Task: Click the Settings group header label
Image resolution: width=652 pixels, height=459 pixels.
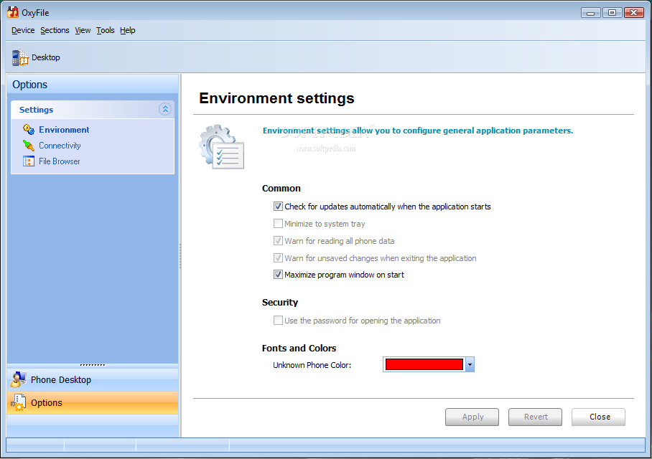Action: 36,110
